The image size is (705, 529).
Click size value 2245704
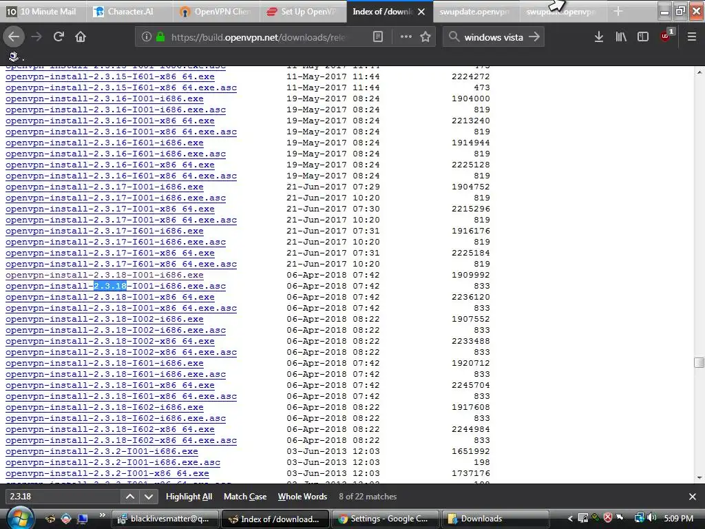coord(471,385)
